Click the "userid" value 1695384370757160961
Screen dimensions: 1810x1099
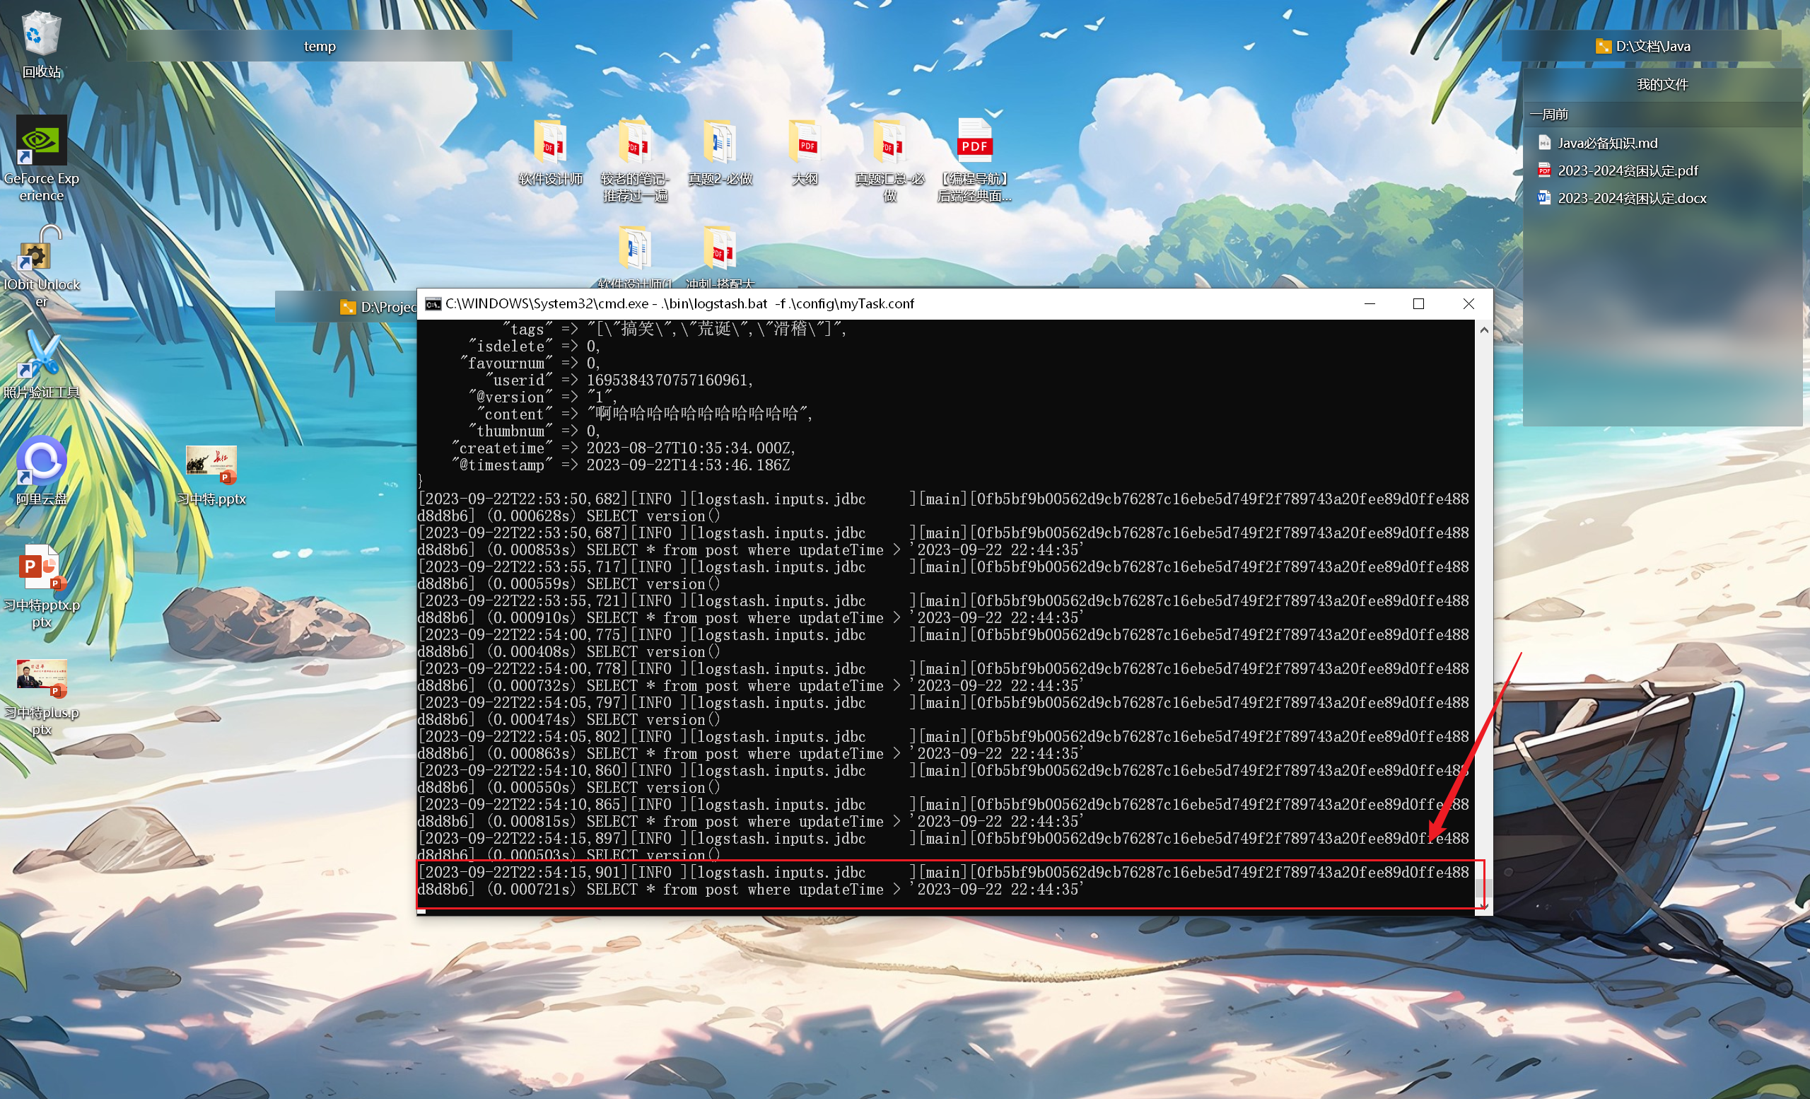point(669,380)
